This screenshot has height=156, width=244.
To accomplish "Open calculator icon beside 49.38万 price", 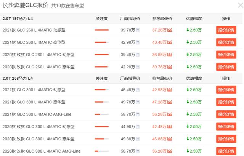I will 138,139.
